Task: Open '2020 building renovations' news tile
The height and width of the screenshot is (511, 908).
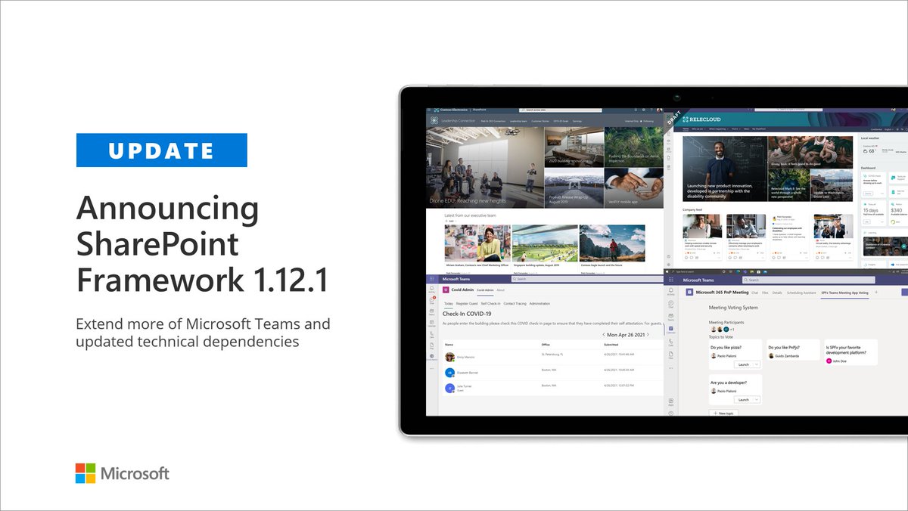Action: (x=574, y=147)
